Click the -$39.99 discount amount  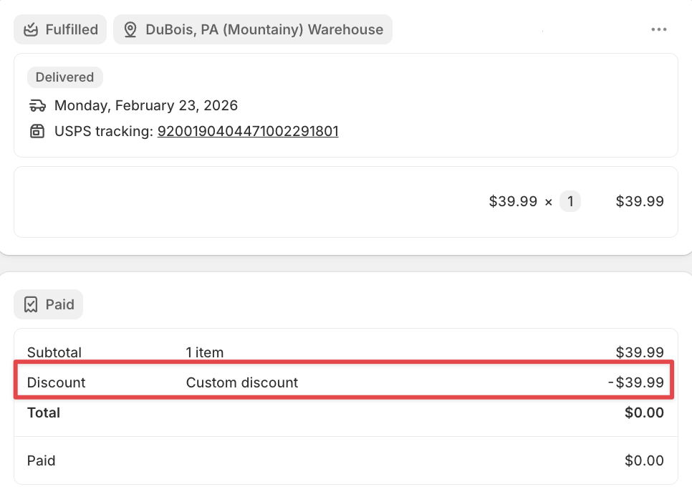[x=636, y=382]
